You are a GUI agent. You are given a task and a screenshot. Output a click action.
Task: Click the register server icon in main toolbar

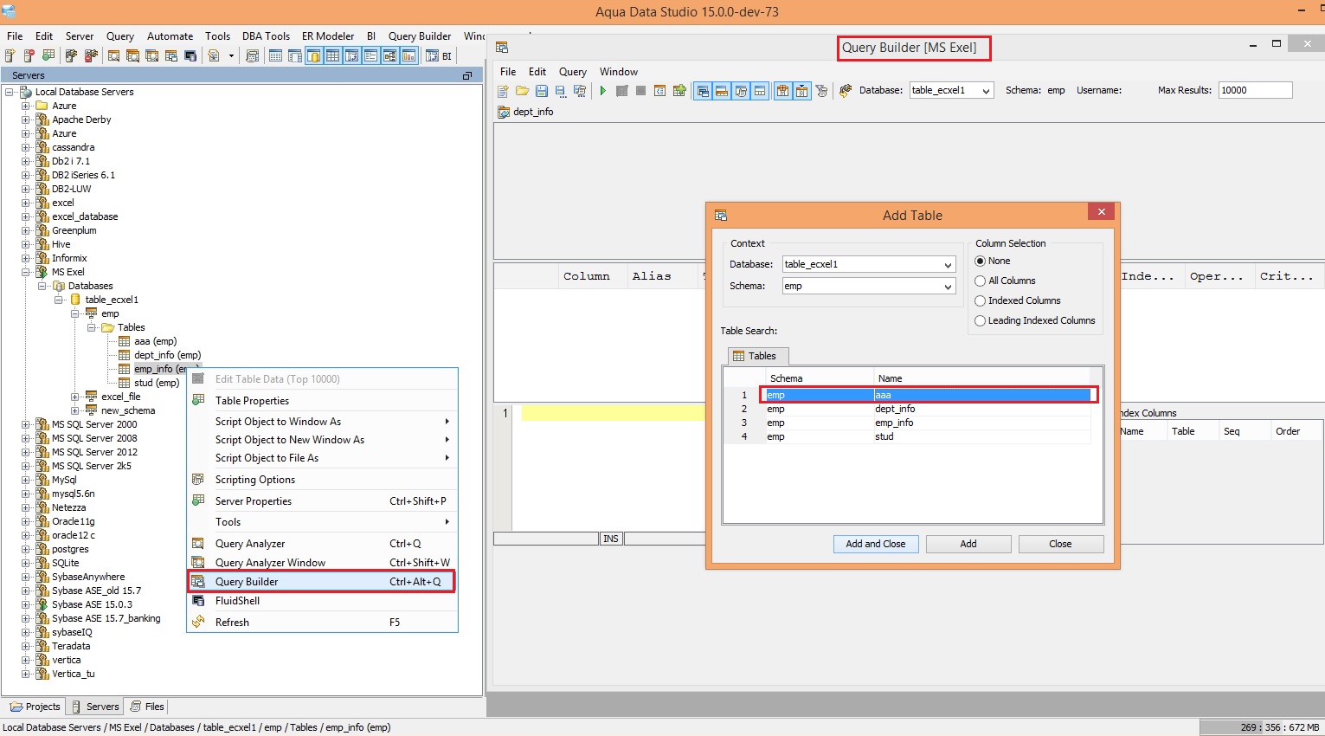click(x=11, y=55)
